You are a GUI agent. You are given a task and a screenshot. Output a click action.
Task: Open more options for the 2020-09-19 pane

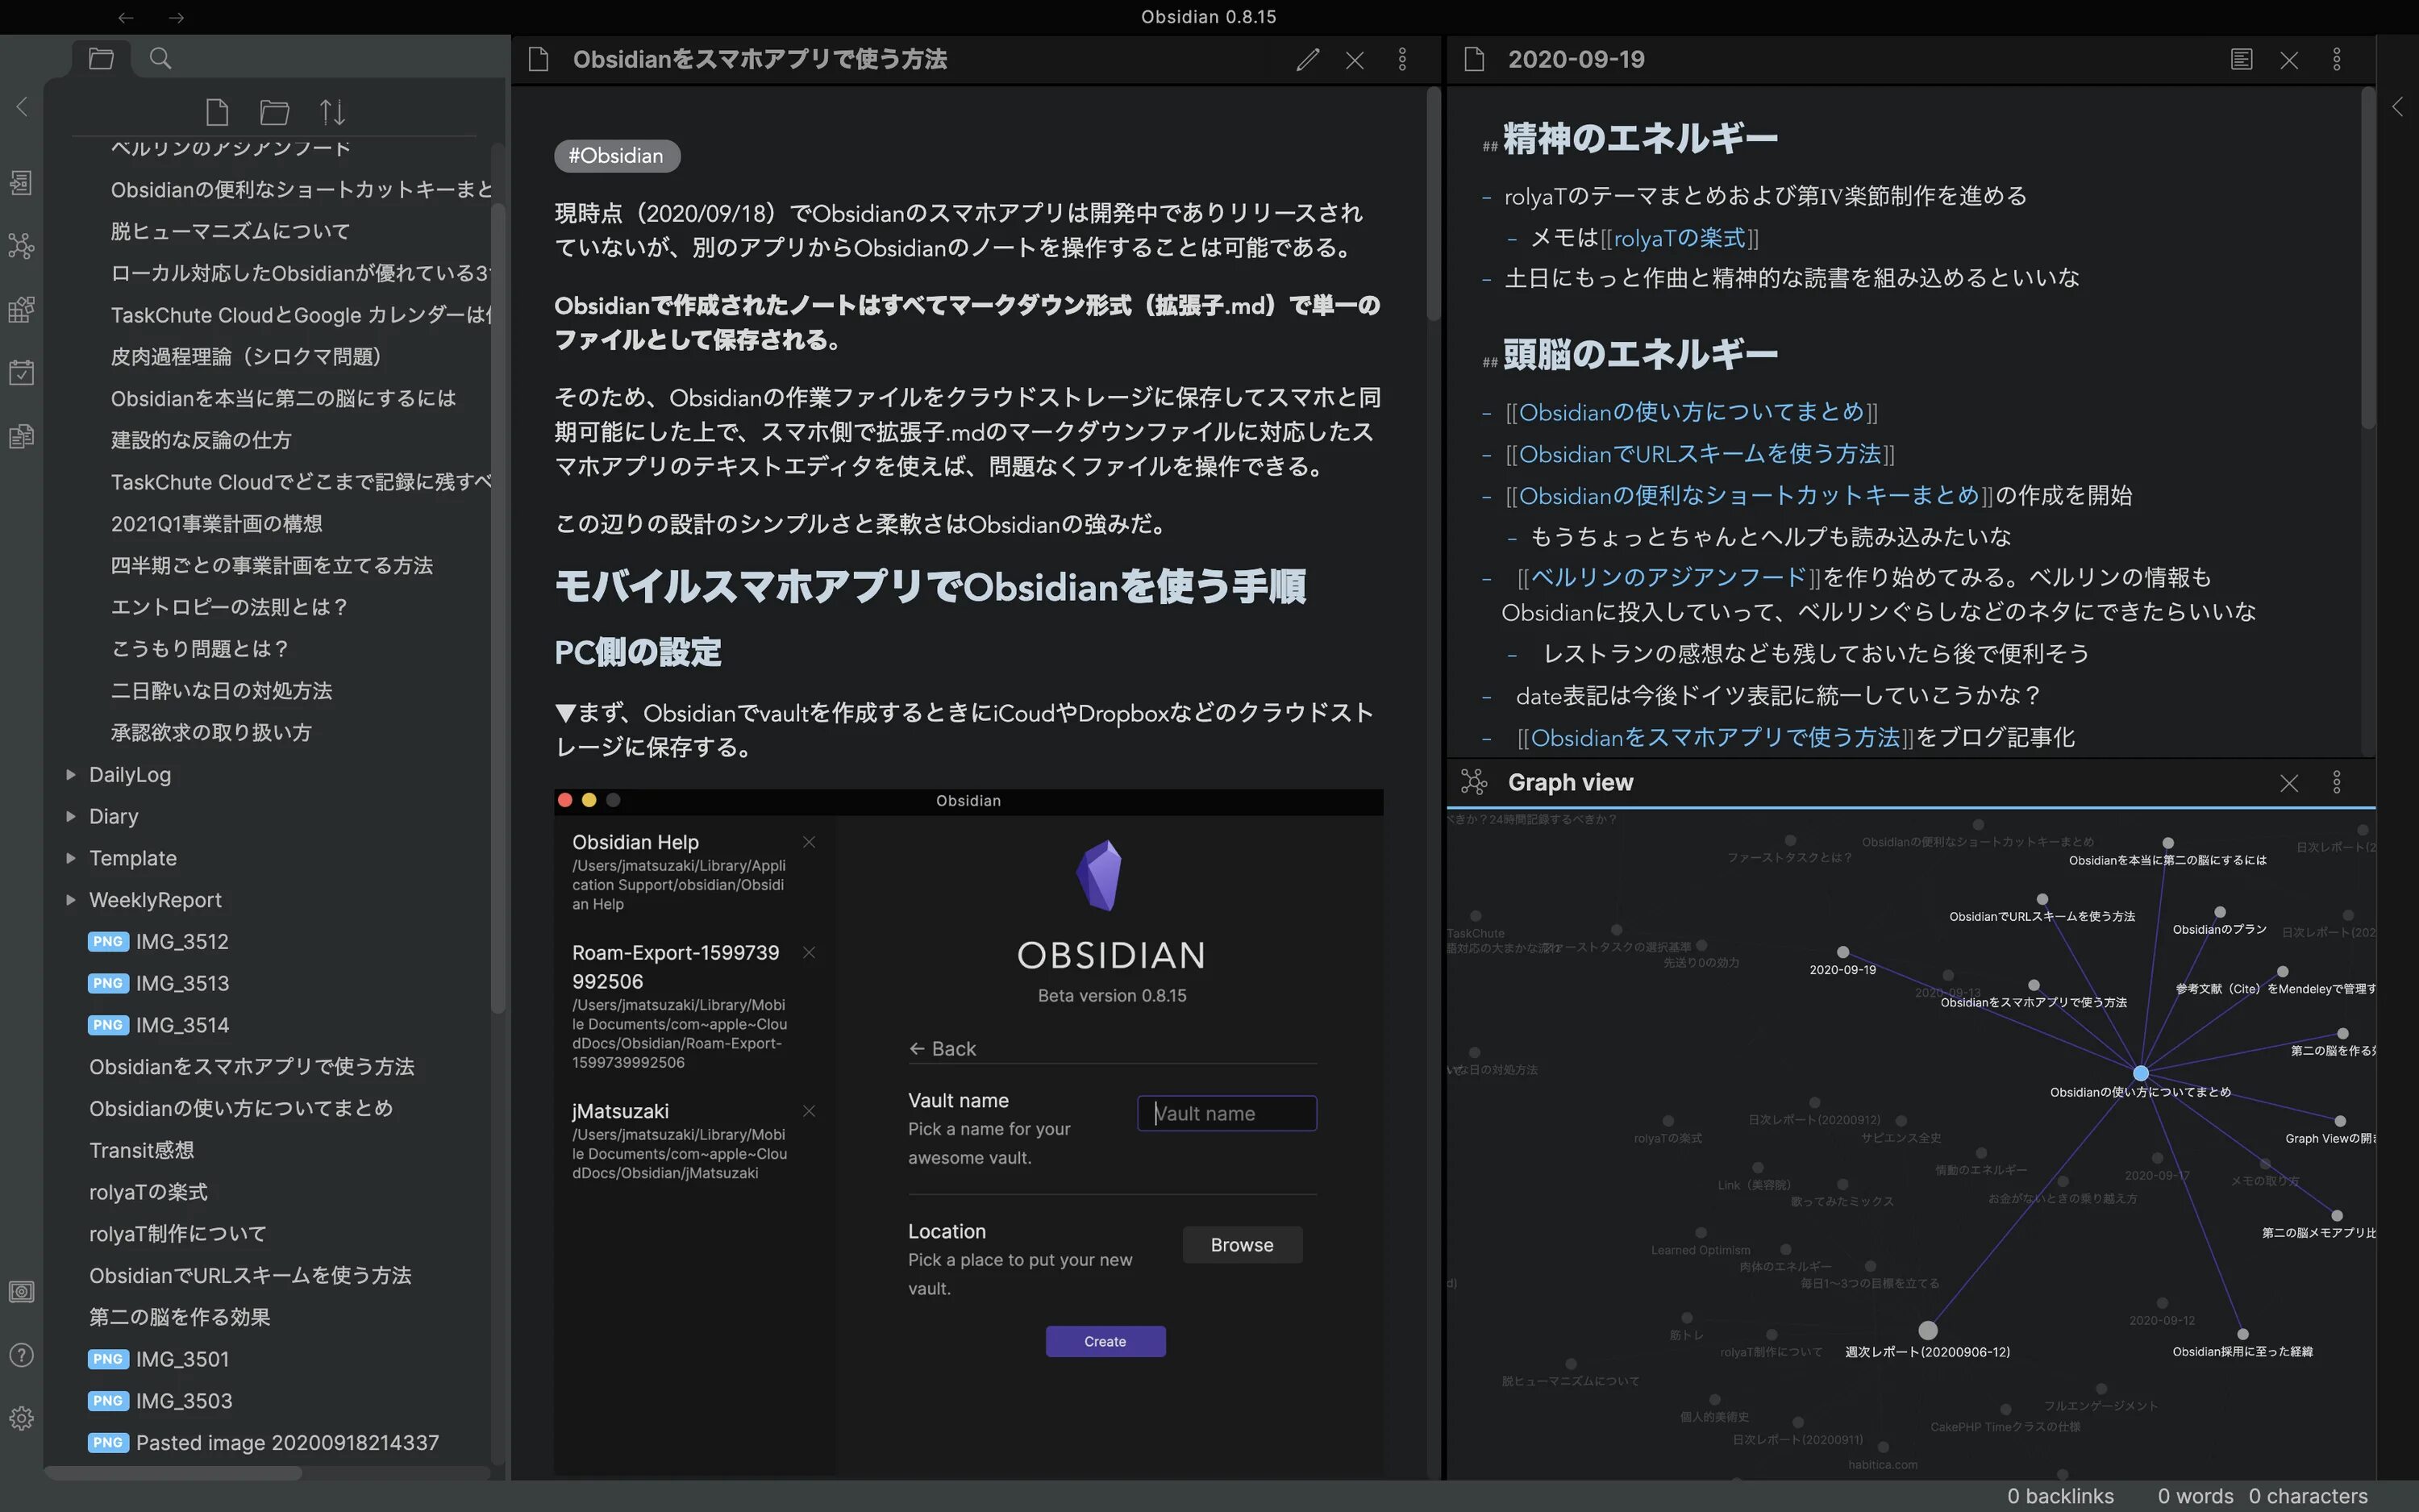(2337, 60)
